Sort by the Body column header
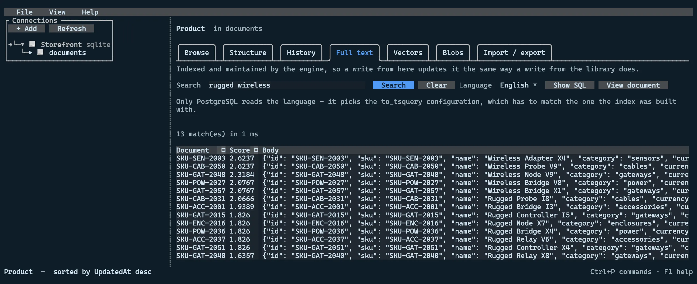697x284 pixels. click(270, 150)
